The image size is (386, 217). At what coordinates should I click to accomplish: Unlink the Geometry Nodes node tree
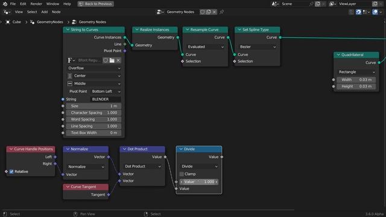(214, 12)
